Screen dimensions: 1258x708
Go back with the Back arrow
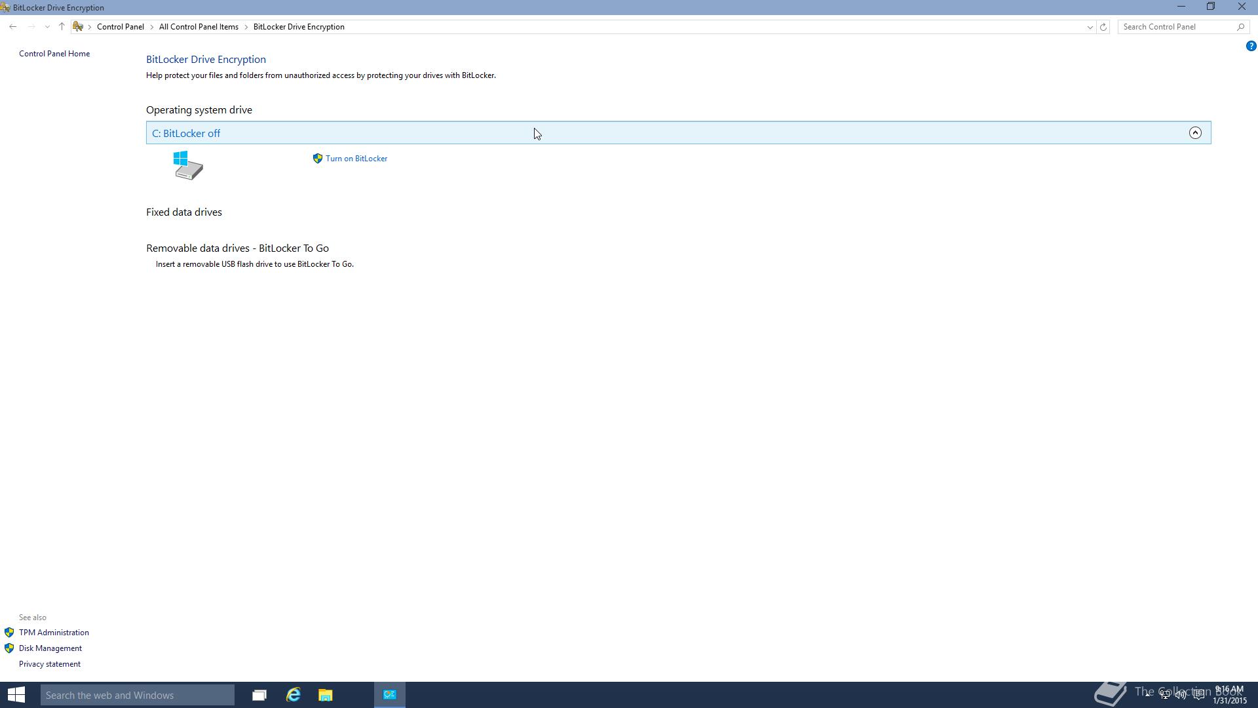tap(13, 27)
